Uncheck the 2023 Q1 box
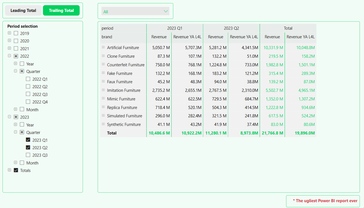This screenshot has height=208, width=364. coord(28,140)
